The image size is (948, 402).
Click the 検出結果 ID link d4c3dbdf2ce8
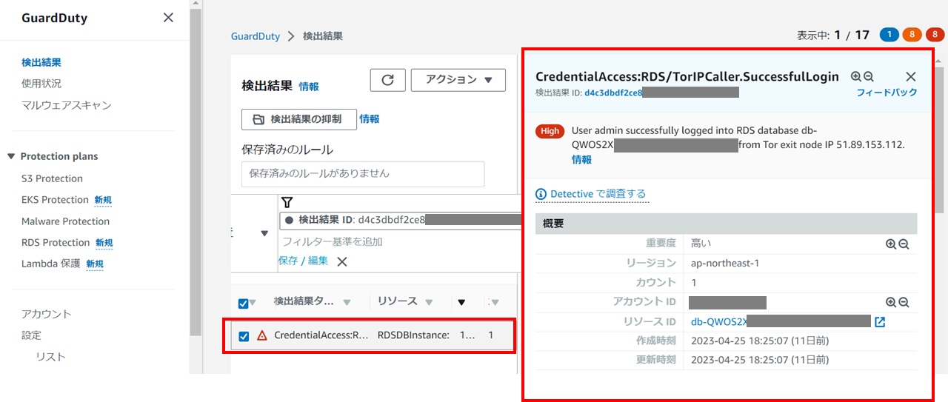point(613,93)
